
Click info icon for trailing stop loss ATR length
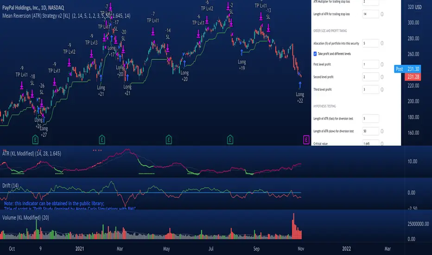click(x=382, y=14)
